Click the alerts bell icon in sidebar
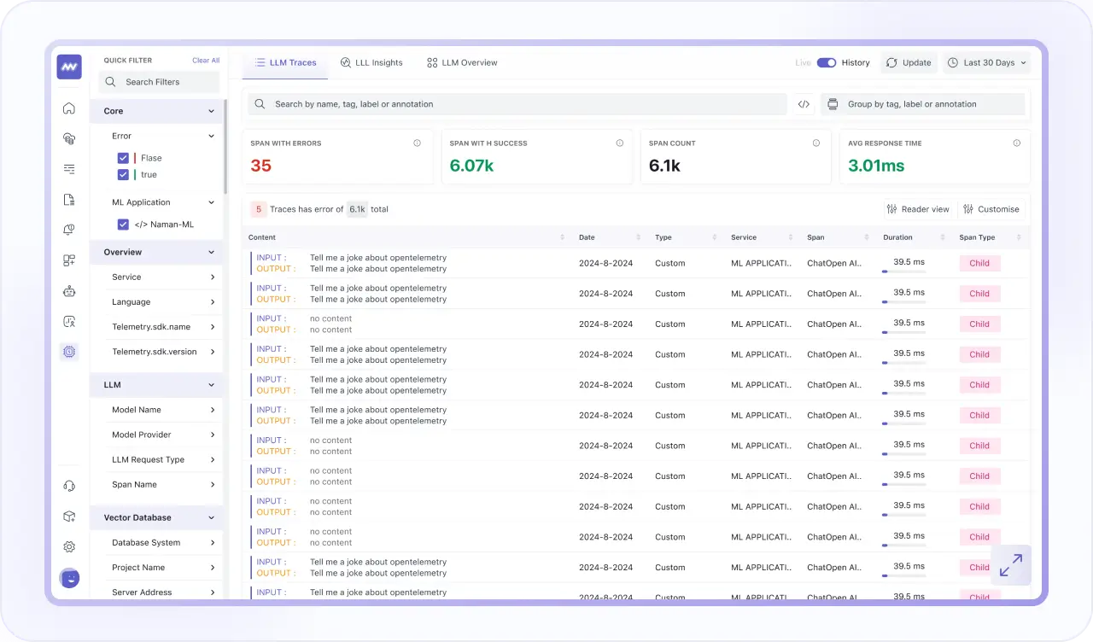 (69, 230)
